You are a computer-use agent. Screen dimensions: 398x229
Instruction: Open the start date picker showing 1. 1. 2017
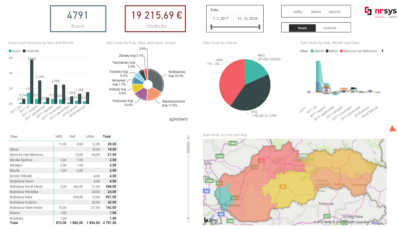tap(222, 18)
